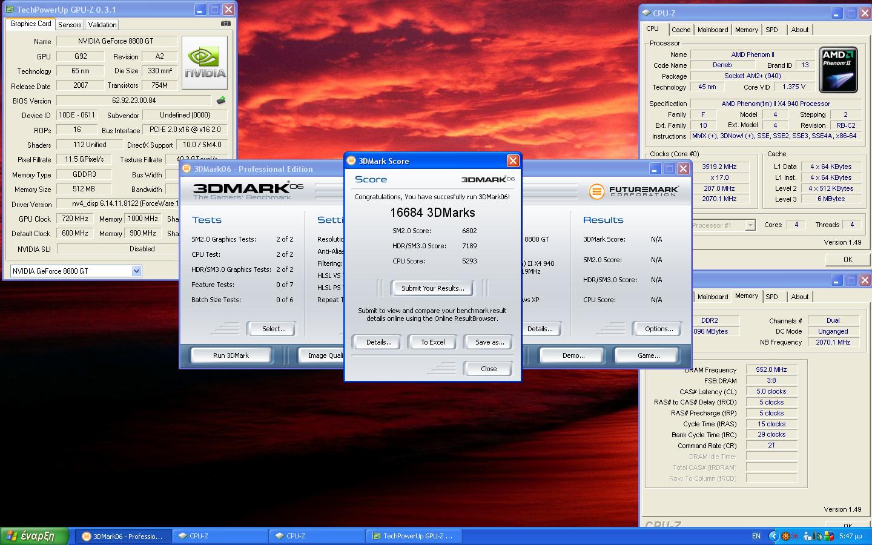Click the GPU-Z screenshot camera icon

coord(226,24)
